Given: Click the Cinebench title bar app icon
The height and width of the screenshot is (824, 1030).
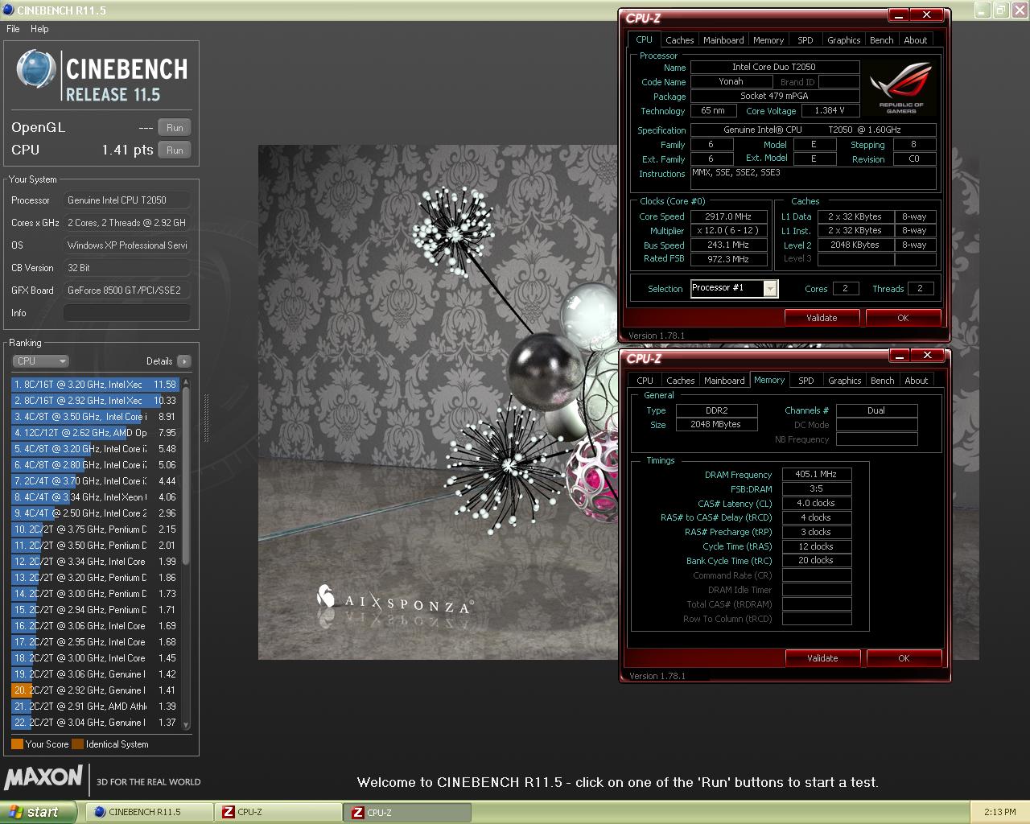Looking at the screenshot, I should pos(8,10).
